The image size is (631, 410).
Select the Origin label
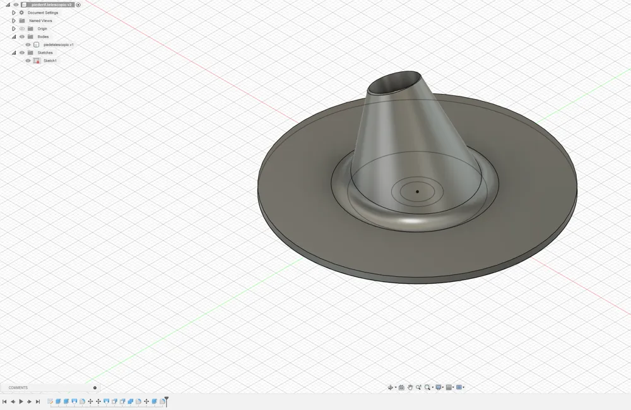(x=42, y=29)
